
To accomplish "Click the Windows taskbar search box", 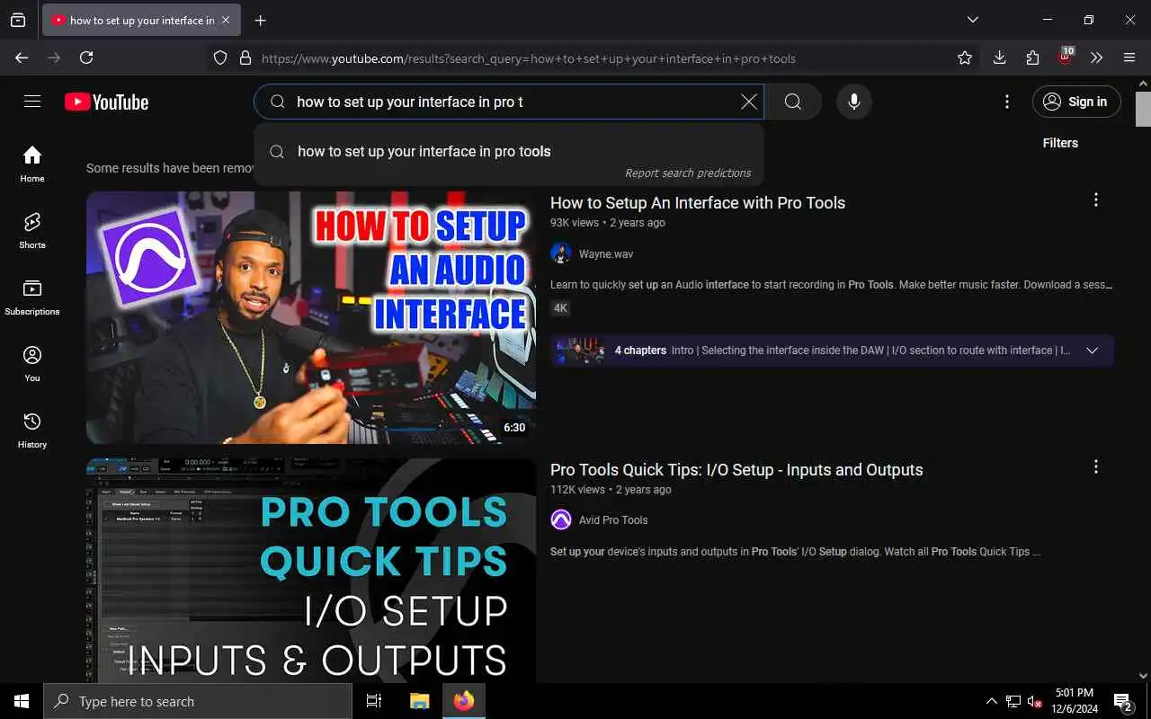I will [x=198, y=701].
